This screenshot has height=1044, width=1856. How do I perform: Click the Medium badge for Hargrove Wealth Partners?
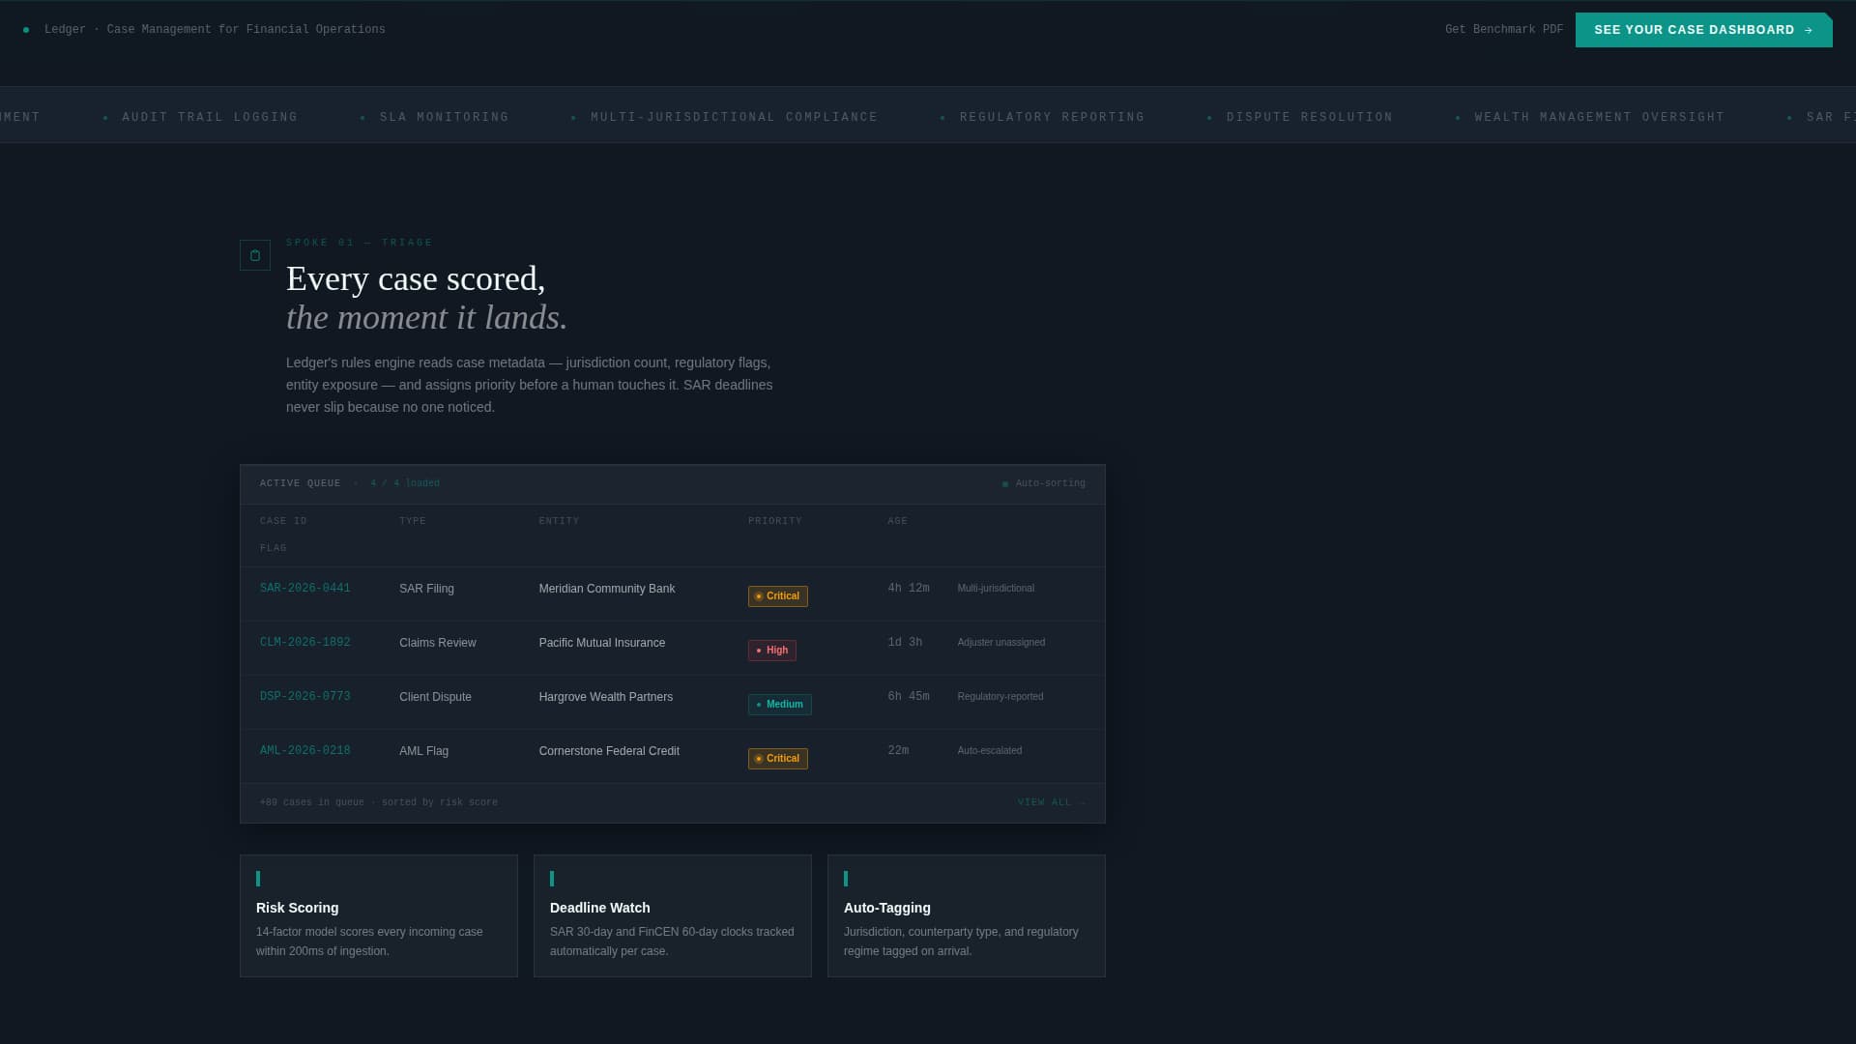(780, 705)
